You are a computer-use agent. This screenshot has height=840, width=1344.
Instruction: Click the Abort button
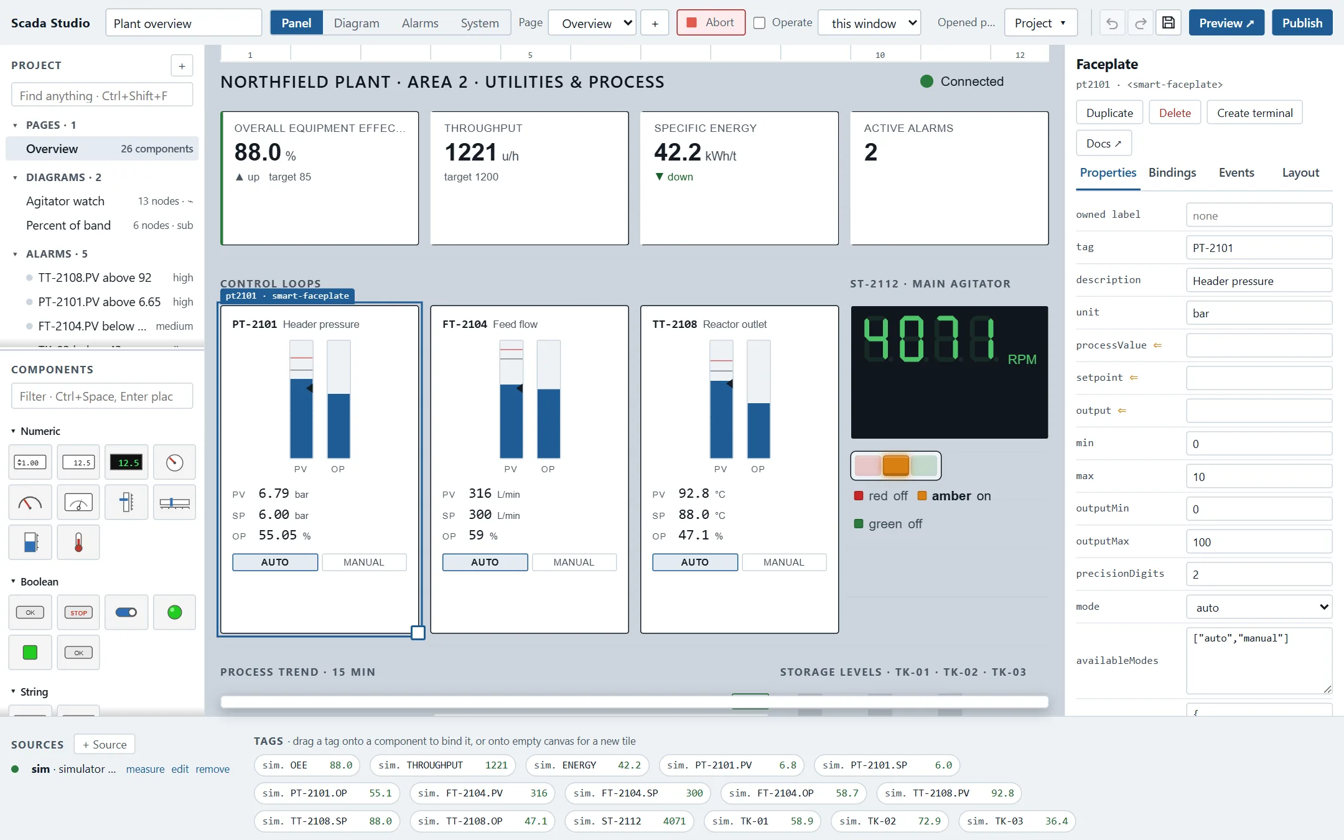pos(711,23)
